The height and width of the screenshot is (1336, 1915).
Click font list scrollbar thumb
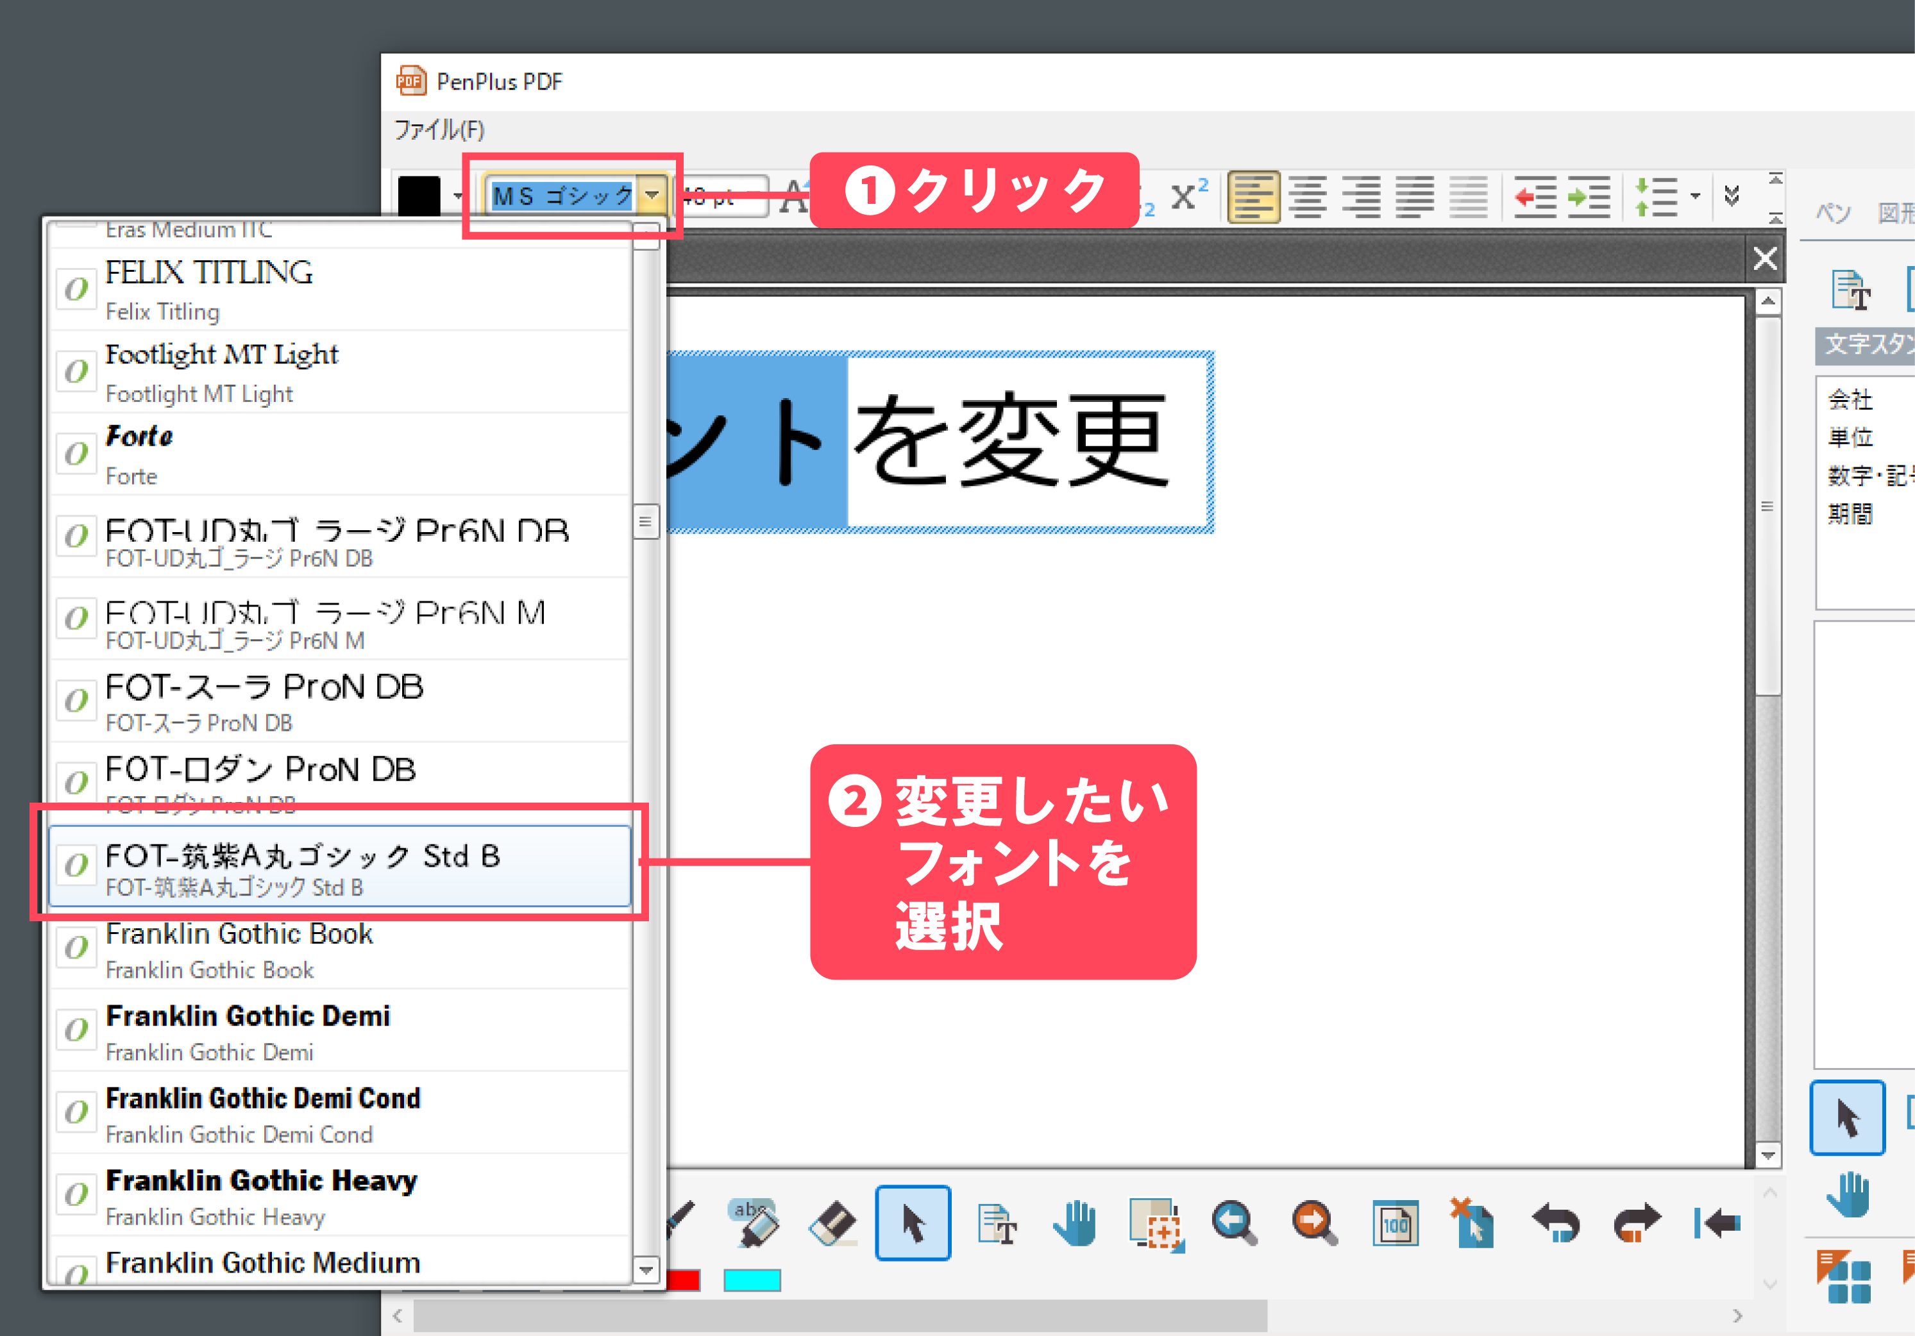646,522
